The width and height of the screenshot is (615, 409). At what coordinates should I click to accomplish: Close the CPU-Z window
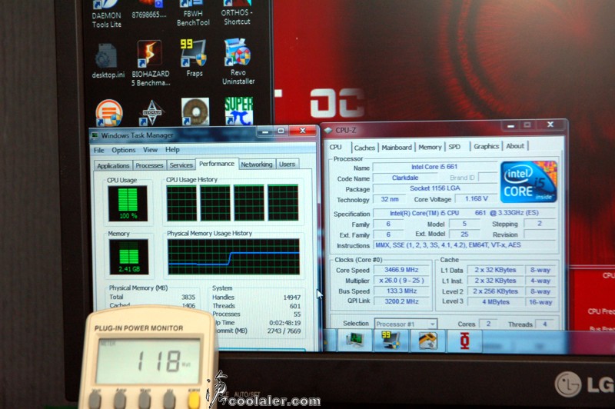(x=550, y=125)
